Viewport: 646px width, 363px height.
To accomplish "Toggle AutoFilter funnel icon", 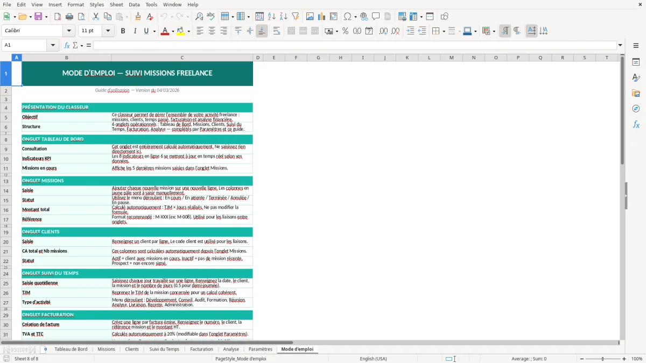I will (x=295, y=17).
